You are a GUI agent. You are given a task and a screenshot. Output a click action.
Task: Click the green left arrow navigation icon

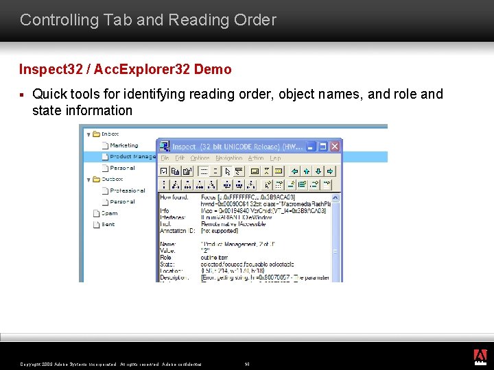click(x=294, y=171)
